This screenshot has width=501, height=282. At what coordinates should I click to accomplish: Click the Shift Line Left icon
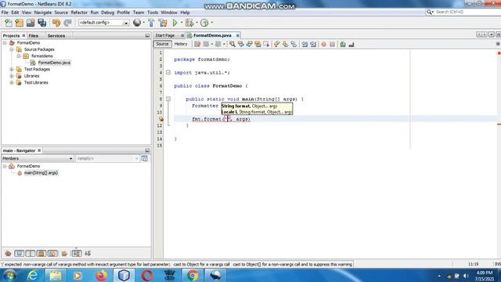click(305, 44)
